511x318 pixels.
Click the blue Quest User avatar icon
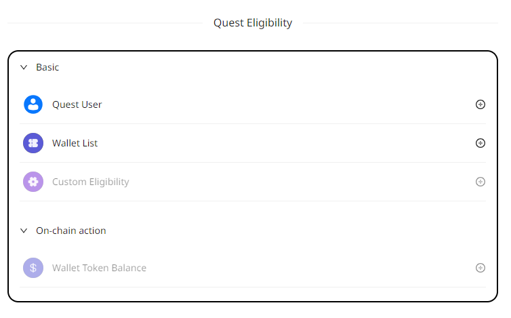tap(33, 104)
